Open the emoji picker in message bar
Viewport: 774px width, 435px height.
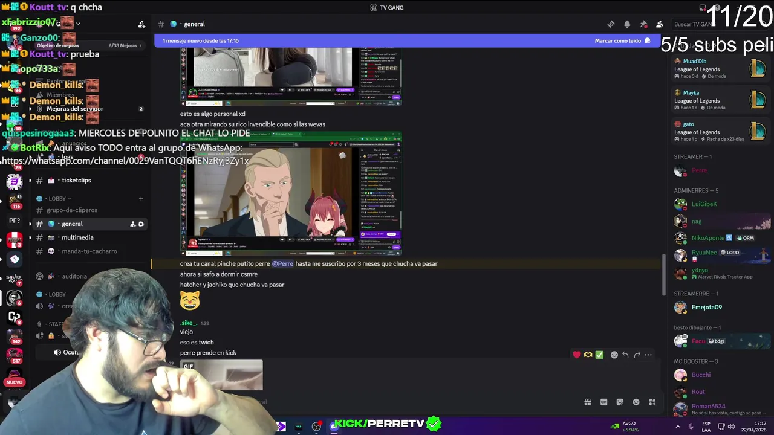(636, 402)
